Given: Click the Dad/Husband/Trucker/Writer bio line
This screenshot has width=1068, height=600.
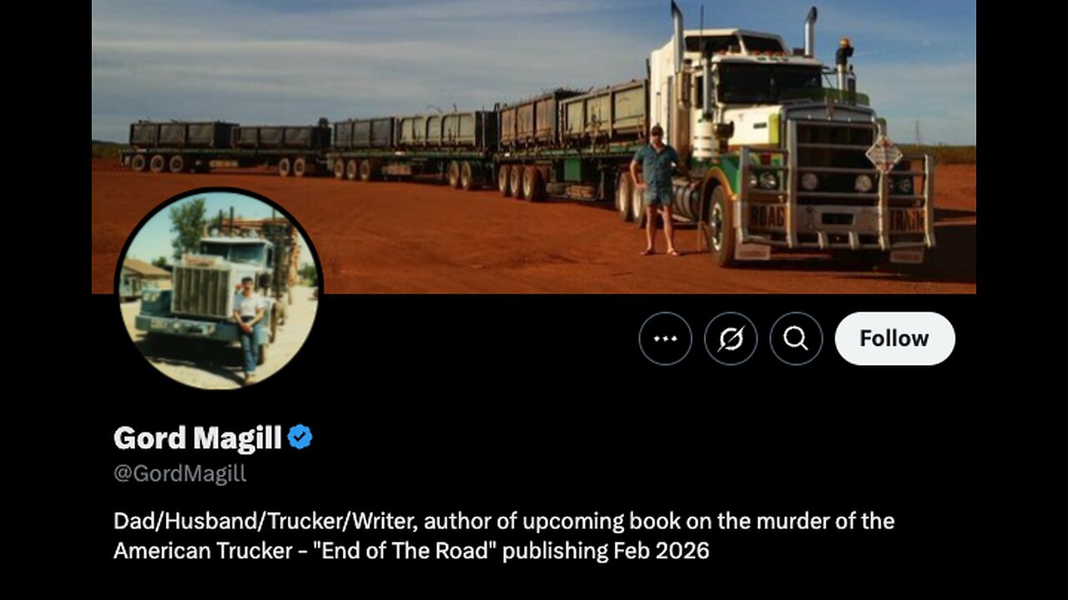Looking at the screenshot, I should coord(266,522).
